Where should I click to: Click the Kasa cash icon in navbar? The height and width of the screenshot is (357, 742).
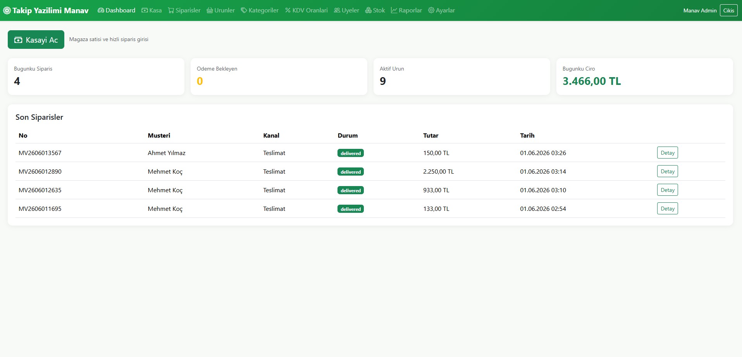tap(145, 10)
